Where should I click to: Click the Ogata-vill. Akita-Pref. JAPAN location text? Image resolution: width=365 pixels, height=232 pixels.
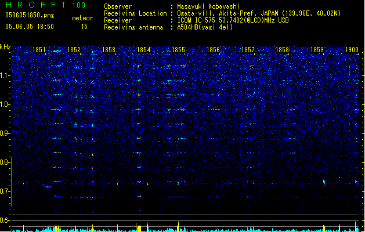click(x=259, y=13)
